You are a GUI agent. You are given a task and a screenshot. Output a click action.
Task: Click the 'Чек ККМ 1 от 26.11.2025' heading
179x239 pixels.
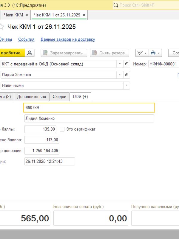pyautogui.click(x=41, y=27)
